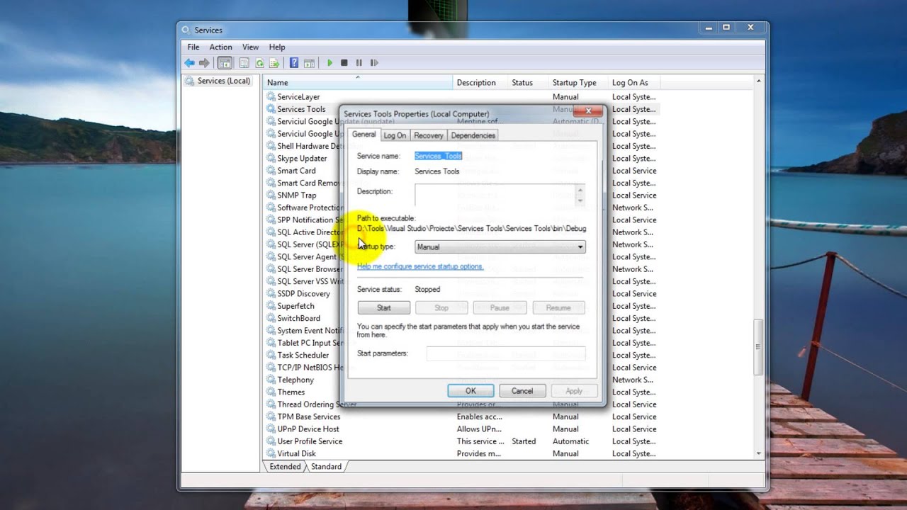Switch to the Log On tab
This screenshot has width=907, height=510.
[395, 135]
